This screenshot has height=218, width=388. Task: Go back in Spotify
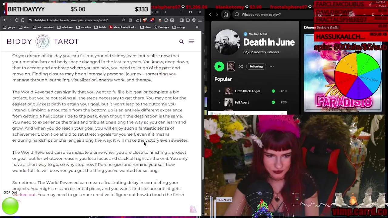tap(210, 15)
